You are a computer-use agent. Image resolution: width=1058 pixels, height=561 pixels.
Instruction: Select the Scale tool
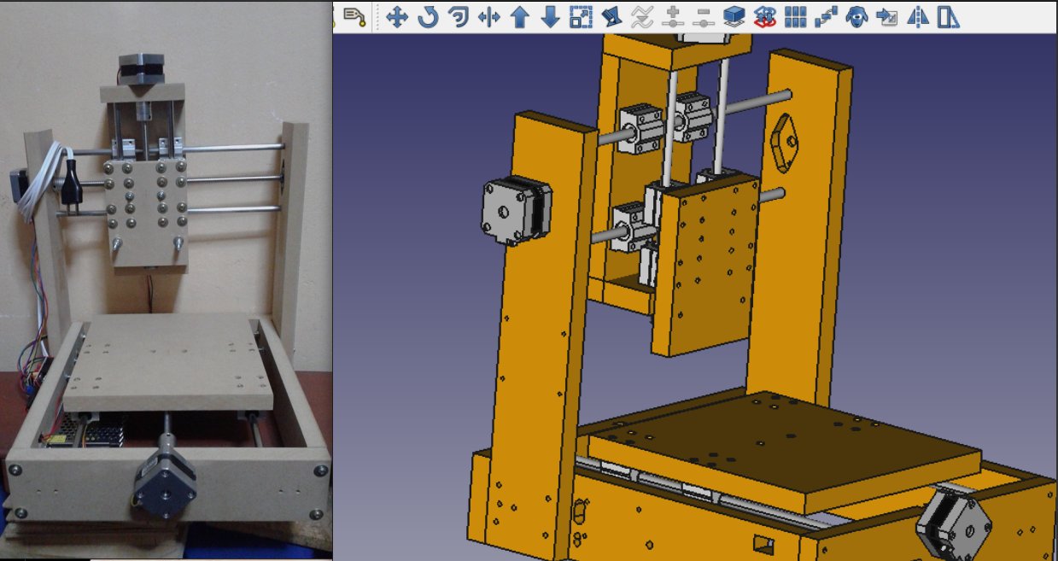click(x=581, y=16)
